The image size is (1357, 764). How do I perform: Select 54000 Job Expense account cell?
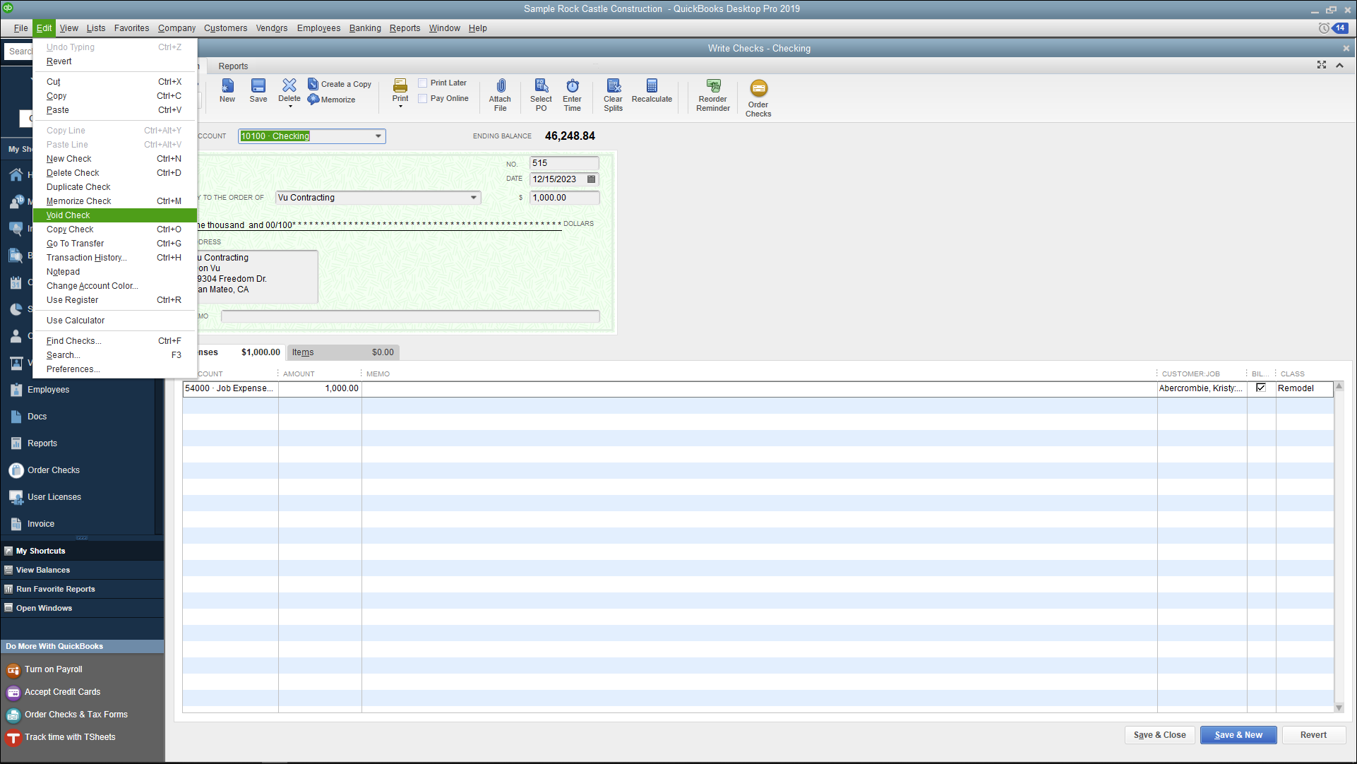pyautogui.click(x=230, y=388)
